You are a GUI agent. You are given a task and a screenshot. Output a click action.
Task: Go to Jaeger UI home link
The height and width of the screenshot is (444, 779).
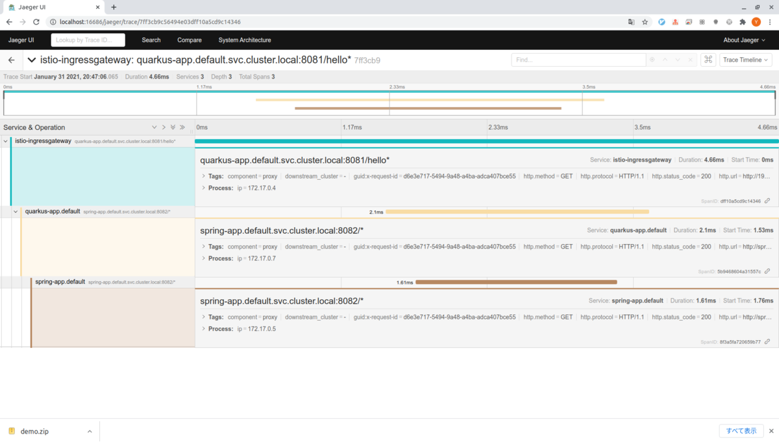pyautogui.click(x=21, y=40)
